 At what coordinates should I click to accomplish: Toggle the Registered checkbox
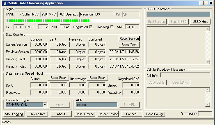91,27
